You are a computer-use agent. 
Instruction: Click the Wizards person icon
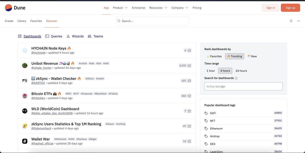[x=68, y=36]
